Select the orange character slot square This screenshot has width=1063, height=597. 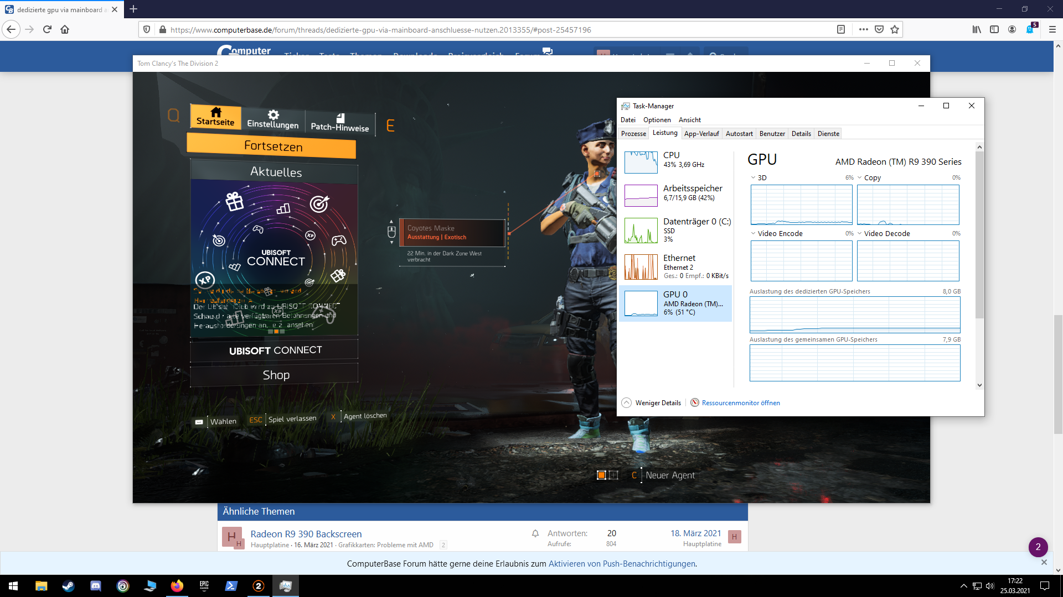pyautogui.click(x=601, y=475)
